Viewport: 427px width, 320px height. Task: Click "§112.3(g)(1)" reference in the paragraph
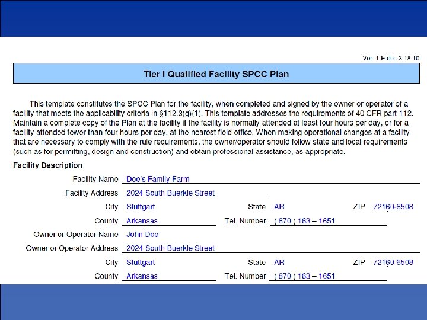click(x=180, y=113)
